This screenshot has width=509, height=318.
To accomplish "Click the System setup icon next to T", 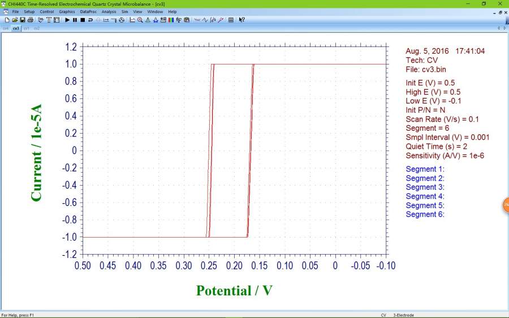I will pos(57,20).
